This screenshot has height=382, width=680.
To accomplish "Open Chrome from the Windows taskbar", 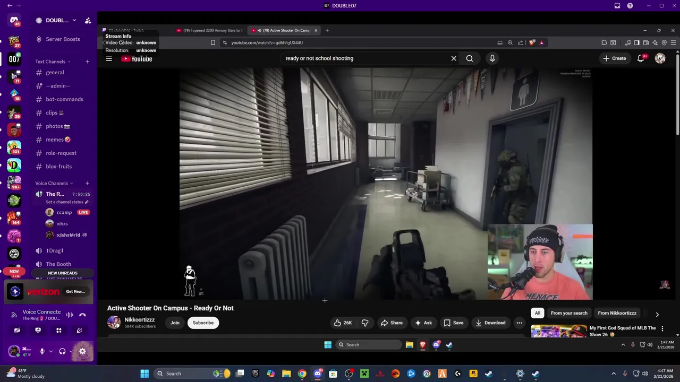I will [x=302, y=374].
